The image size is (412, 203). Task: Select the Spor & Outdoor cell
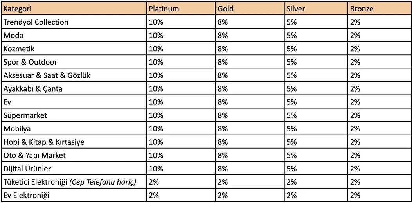pyautogui.click(x=74, y=62)
